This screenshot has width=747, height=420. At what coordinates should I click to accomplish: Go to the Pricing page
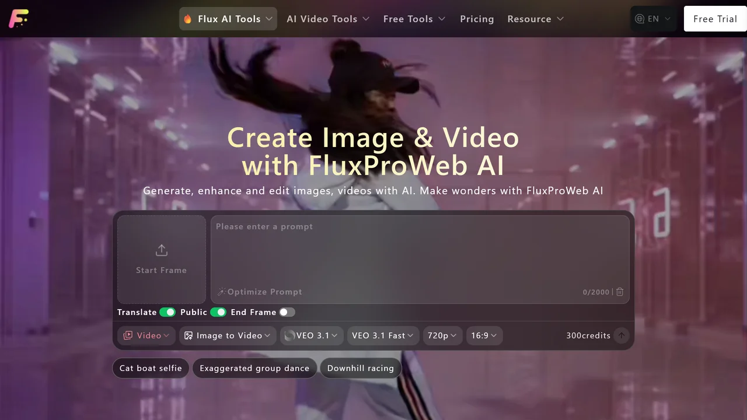[x=477, y=19]
